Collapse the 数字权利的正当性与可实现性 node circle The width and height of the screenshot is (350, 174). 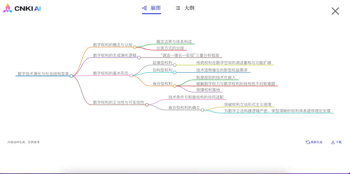[147, 105]
